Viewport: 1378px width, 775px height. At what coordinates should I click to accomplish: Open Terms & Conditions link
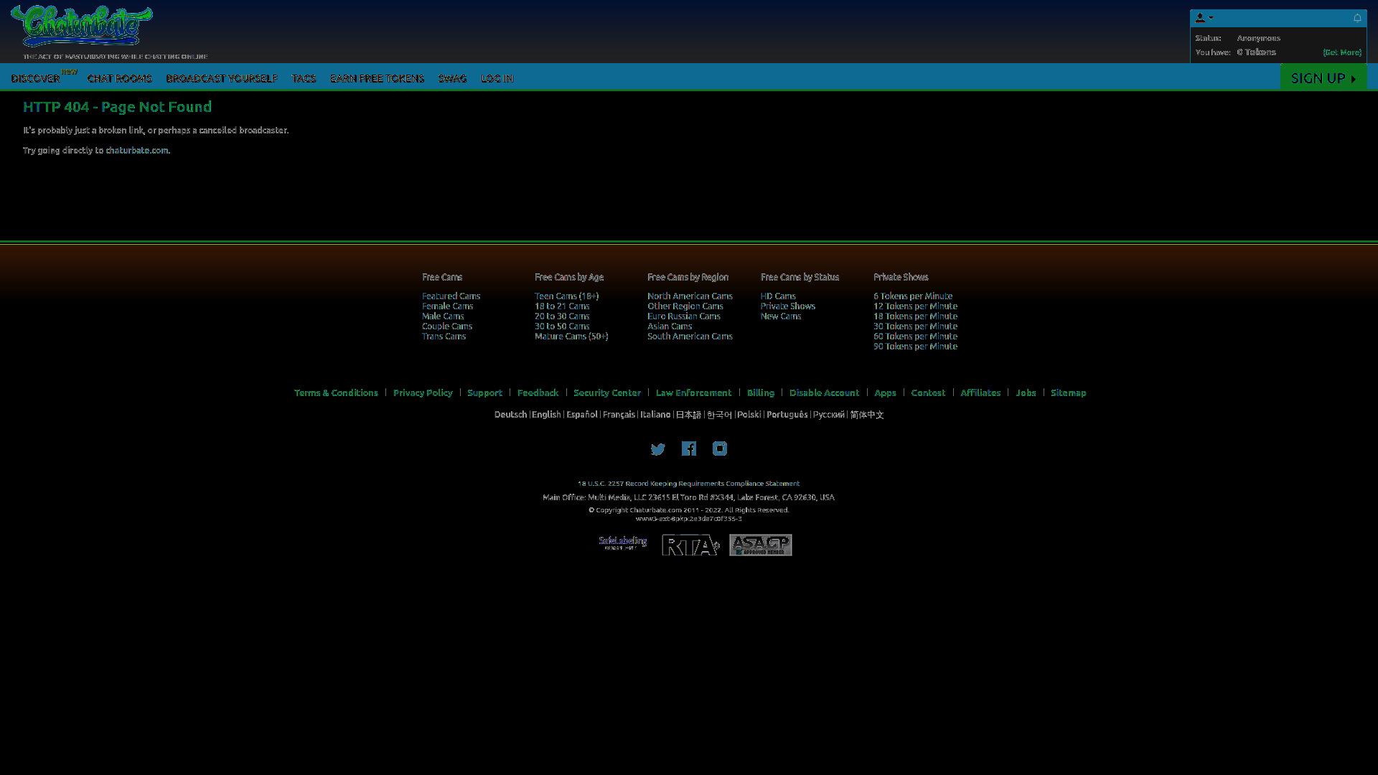coord(336,393)
